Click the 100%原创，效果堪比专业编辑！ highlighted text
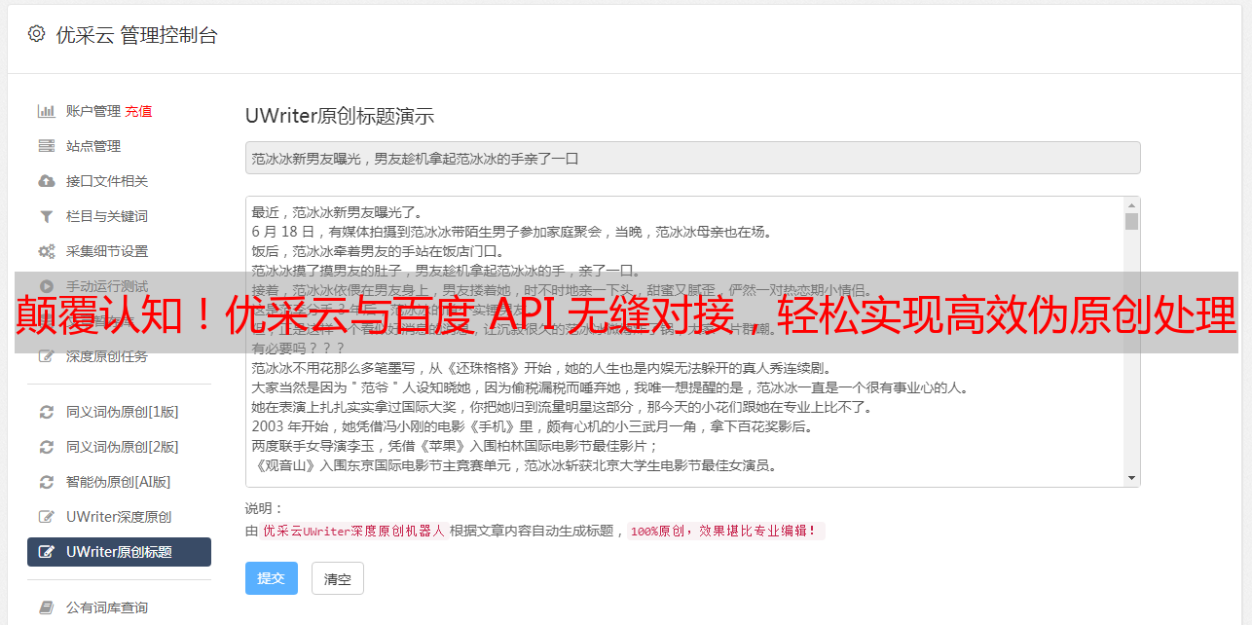Viewport: 1252px width, 625px height. [726, 532]
